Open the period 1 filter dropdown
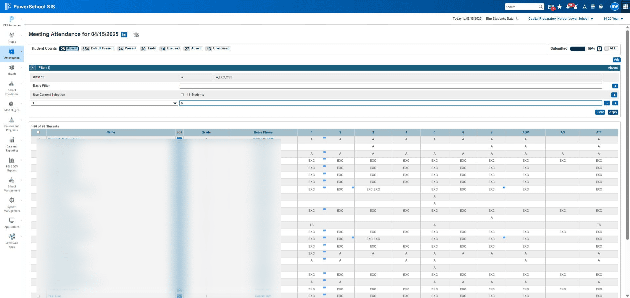 104,103
